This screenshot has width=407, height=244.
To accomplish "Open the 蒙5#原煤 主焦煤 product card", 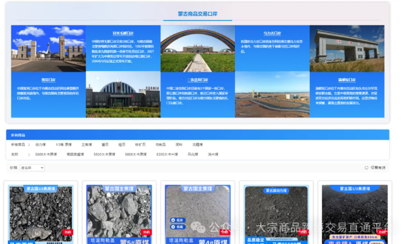I will coord(119,214).
